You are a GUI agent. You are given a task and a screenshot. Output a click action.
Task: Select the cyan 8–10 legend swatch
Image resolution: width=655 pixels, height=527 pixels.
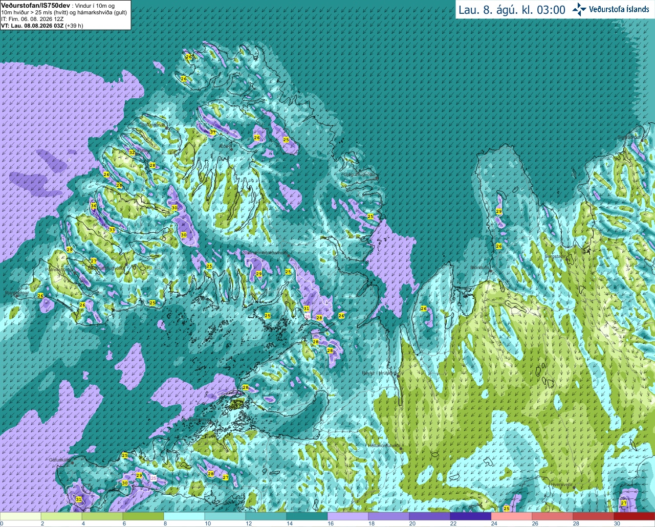tap(184, 517)
